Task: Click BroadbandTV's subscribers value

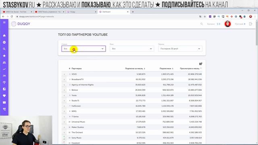Action: point(167,79)
